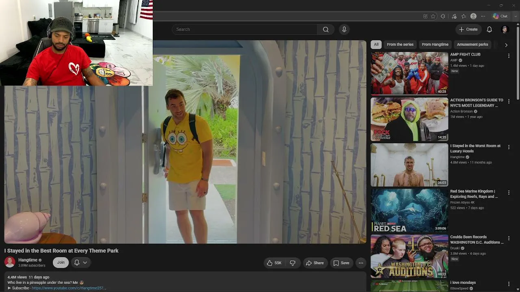This screenshot has width=520, height=292.
Task: Join the Hangtime channel
Action: tap(61, 262)
